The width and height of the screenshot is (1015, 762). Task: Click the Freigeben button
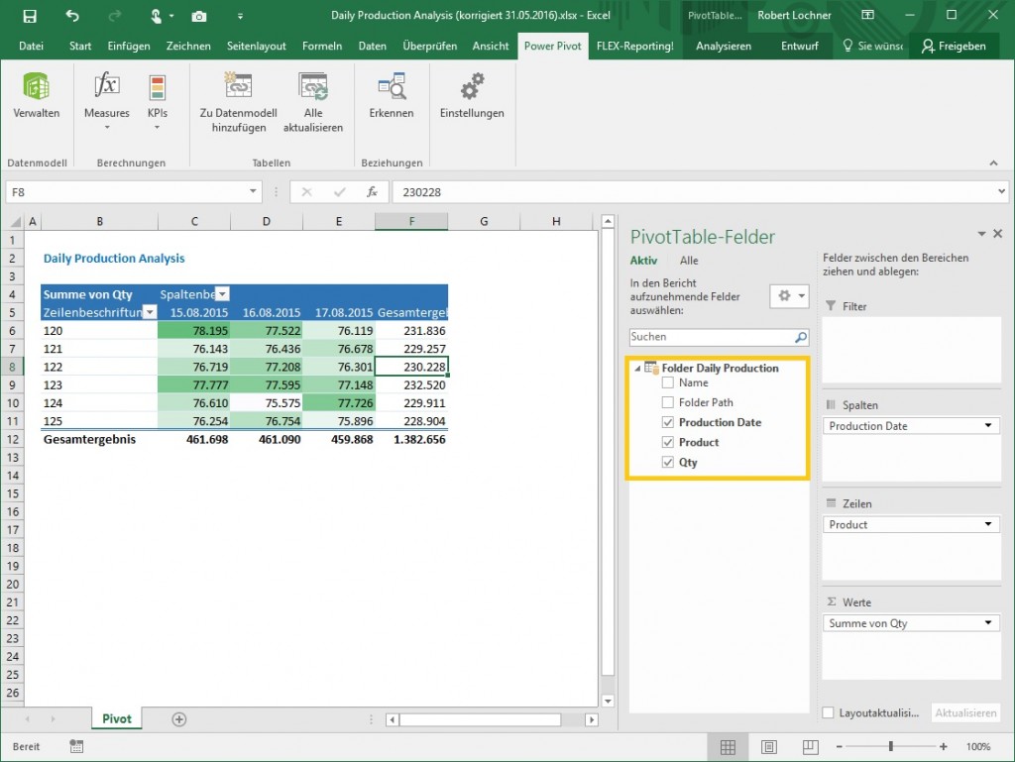(954, 45)
